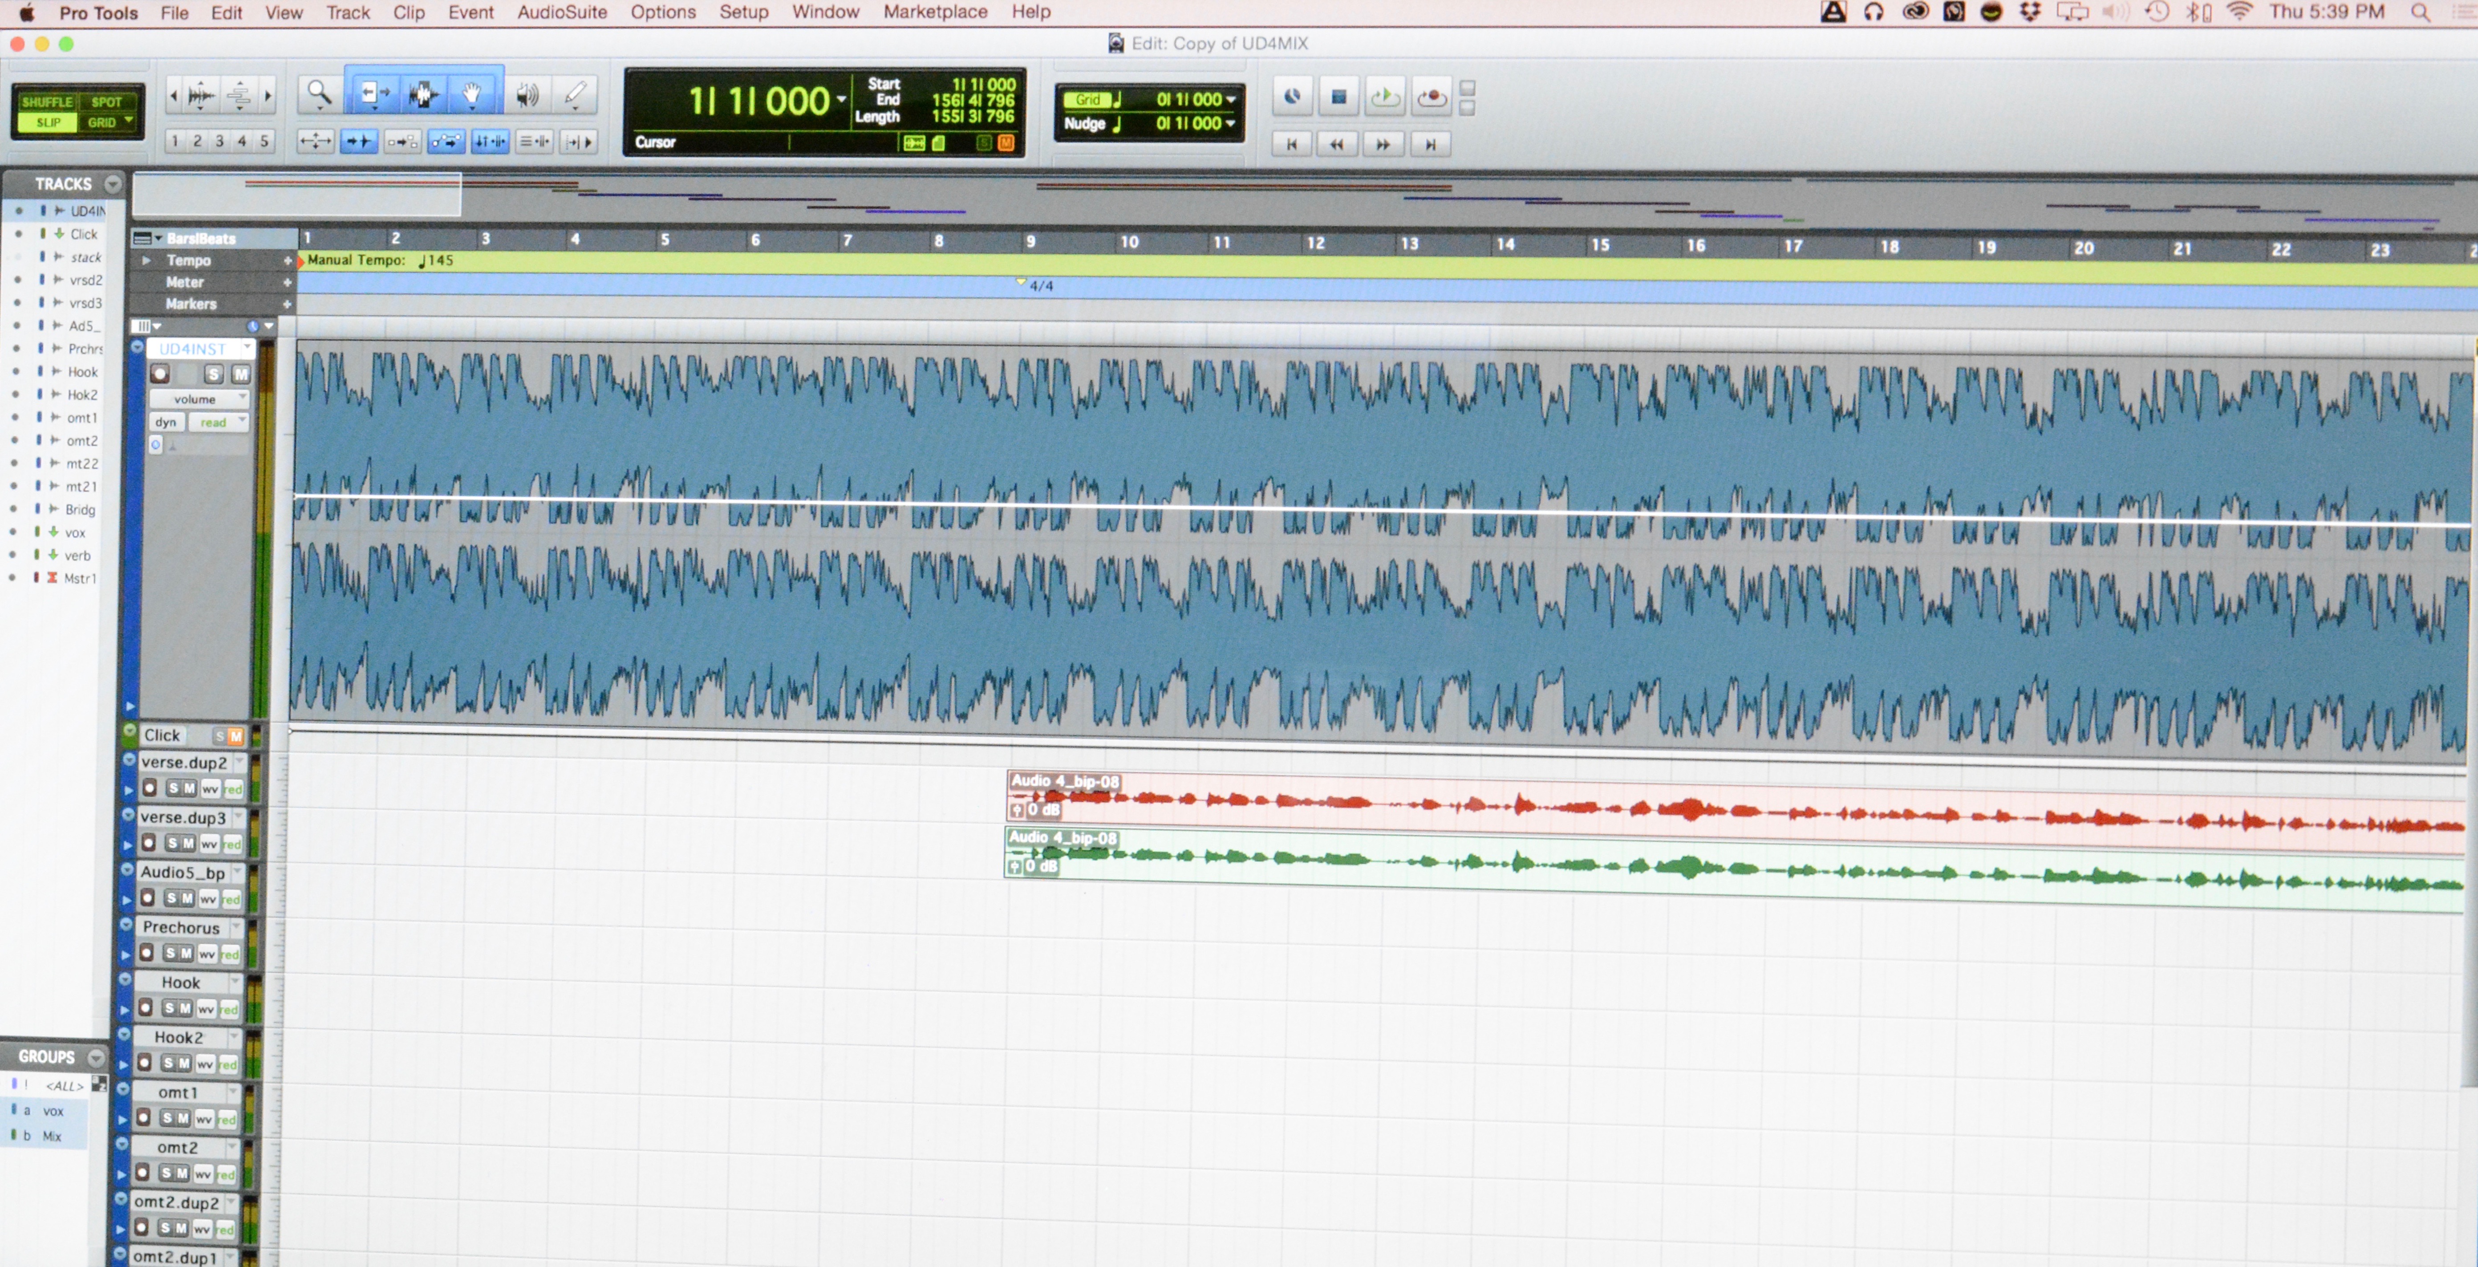Open the Track menu
This screenshot has height=1267, width=2478.
[x=347, y=12]
